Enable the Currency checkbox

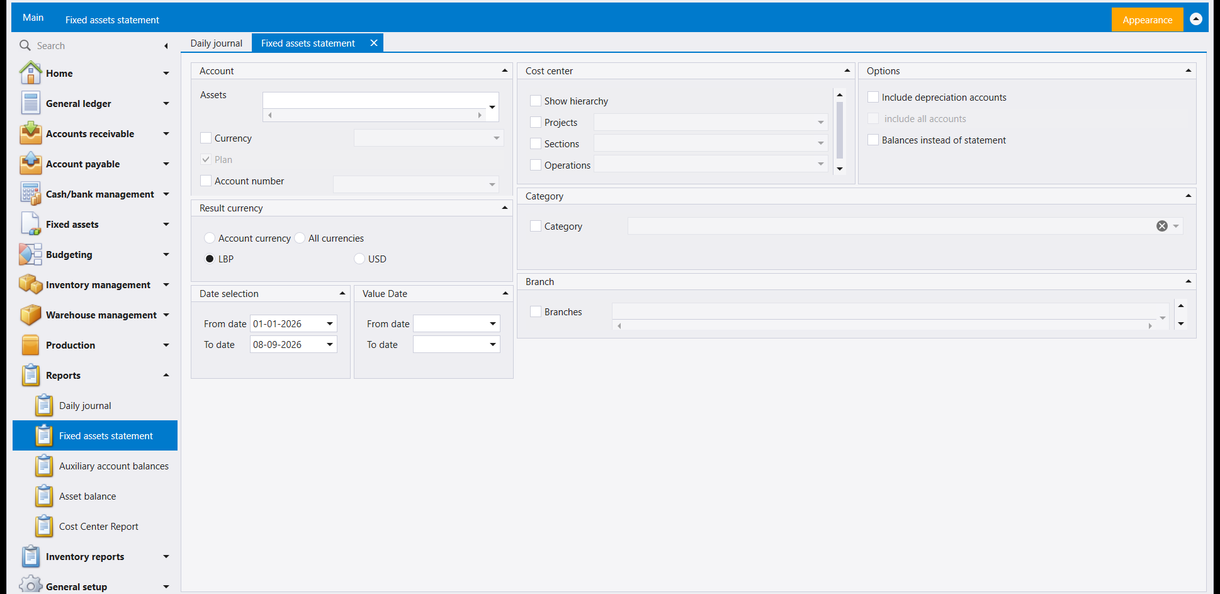point(206,138)
